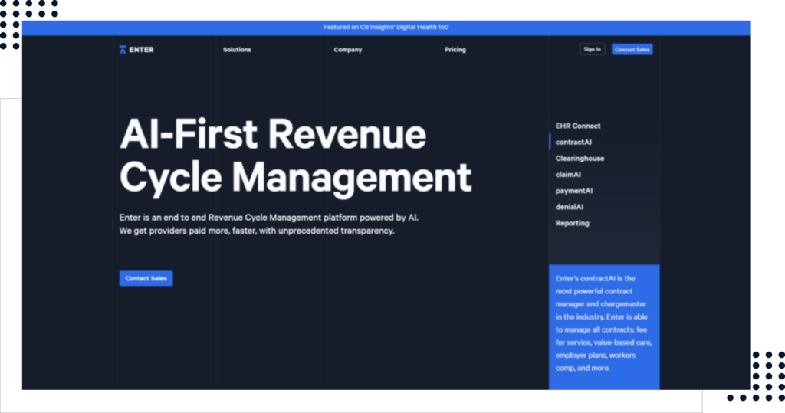Select Reporting in product list
785x413 pixels.
(x=572, y=223)
